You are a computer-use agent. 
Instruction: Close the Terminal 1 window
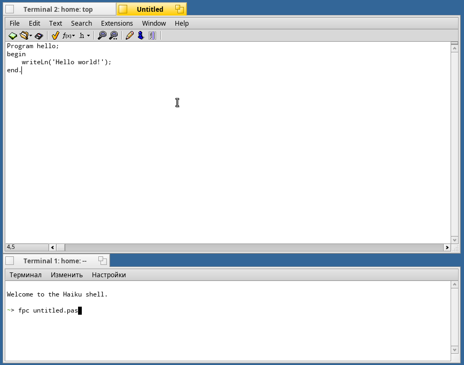coord(10,261)
